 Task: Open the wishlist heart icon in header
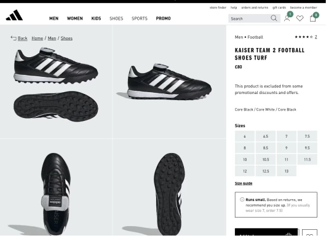pos(300,18)
